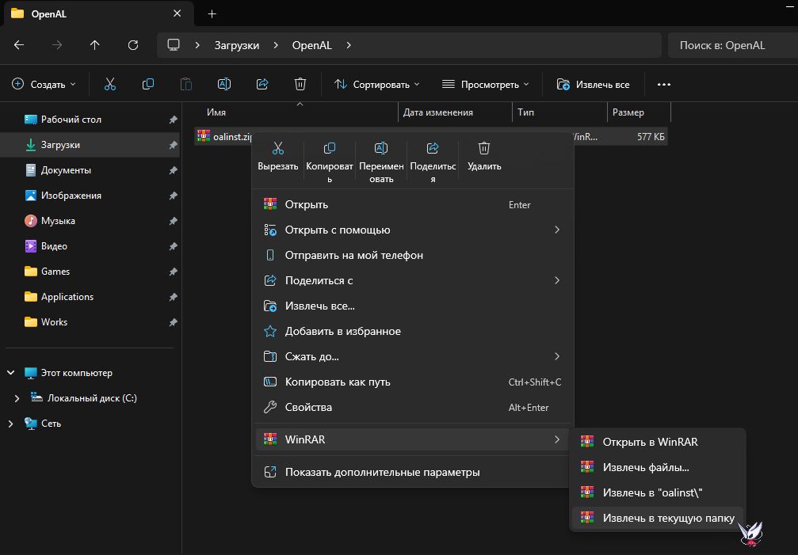Click the Rename icon in the toolbar
This screenshot has height=555, width=798.
[x=224, y=85]
